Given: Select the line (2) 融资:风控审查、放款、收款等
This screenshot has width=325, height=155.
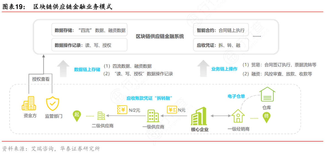Looking at the screenshot, I should point(277,74).
